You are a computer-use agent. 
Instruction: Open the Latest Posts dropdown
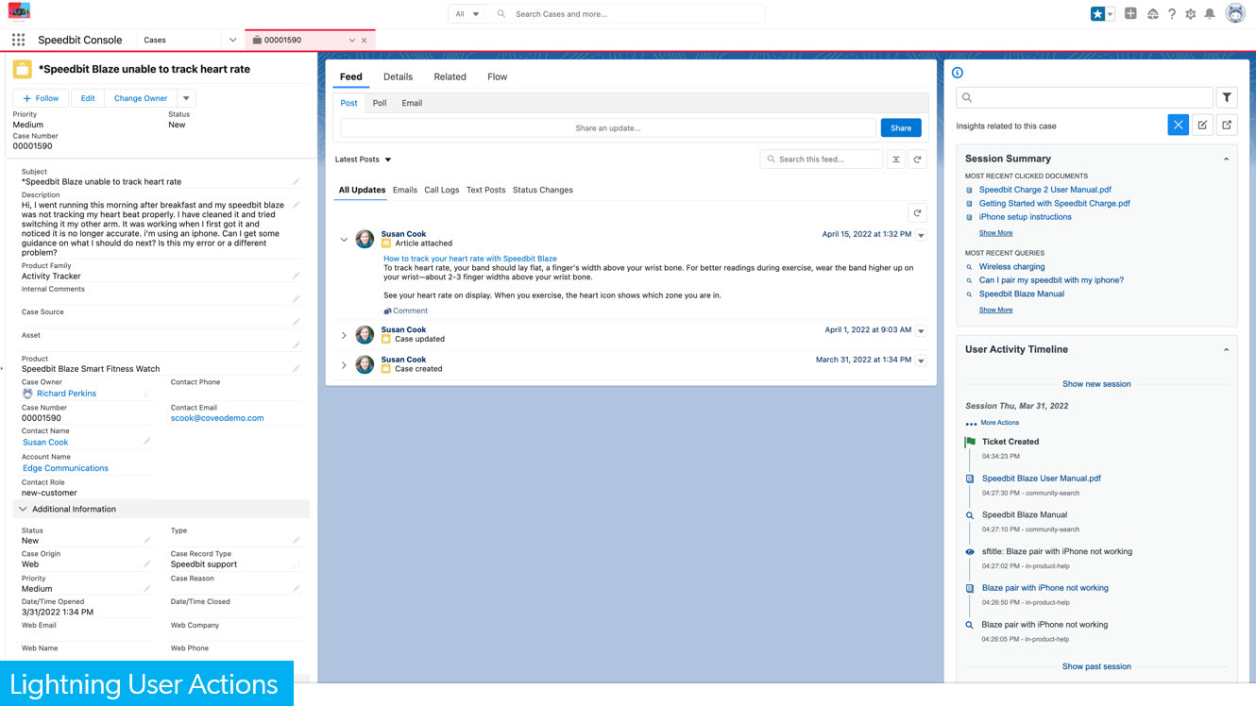(363, 159)
